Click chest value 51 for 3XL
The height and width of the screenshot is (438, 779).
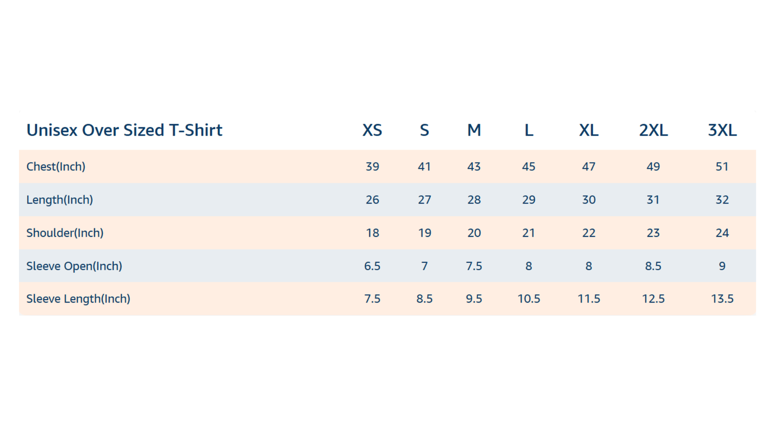point(722,166)
